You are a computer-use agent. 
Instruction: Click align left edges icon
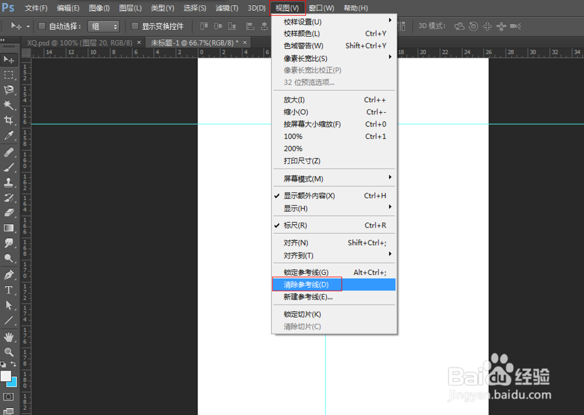pyautogui.click(x=251, y=26)
